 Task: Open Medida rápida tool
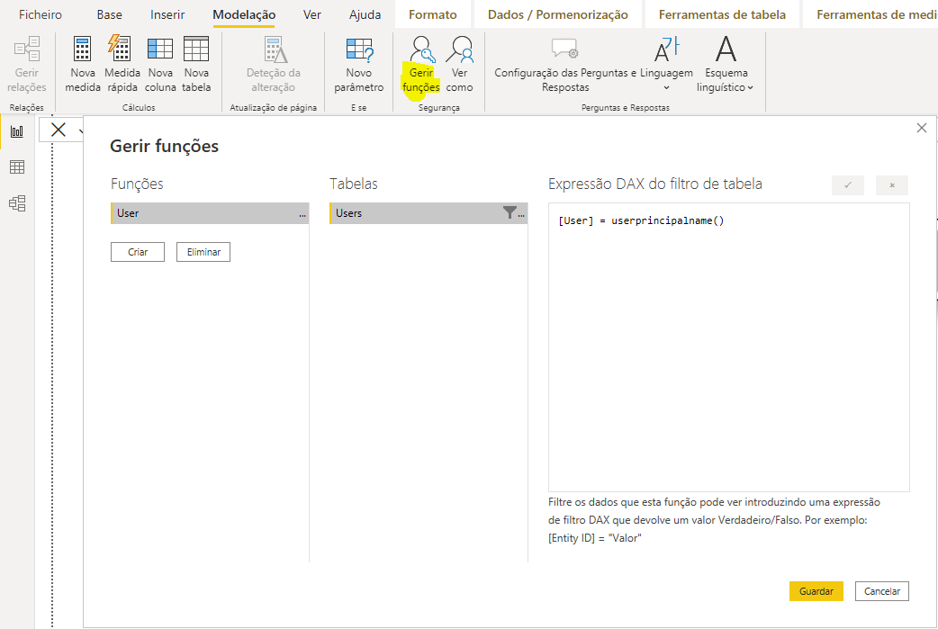(x=122, y=65)
